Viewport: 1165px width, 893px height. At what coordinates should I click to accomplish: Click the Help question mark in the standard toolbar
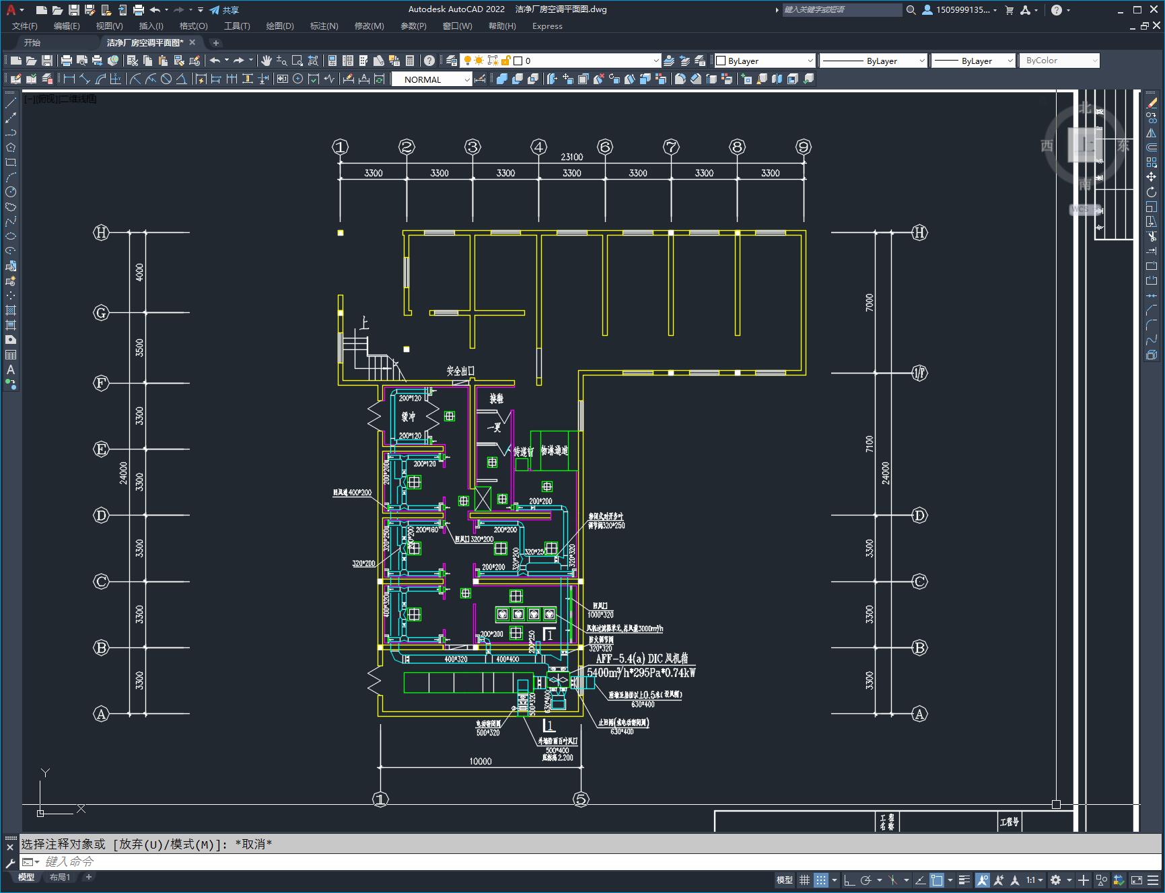click(429, 61)
